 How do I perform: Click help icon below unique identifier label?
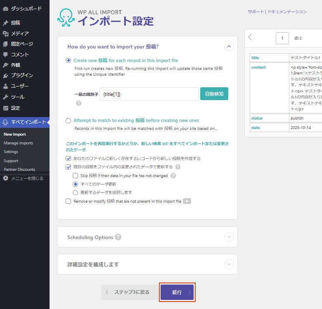click(x=78, y=103)
